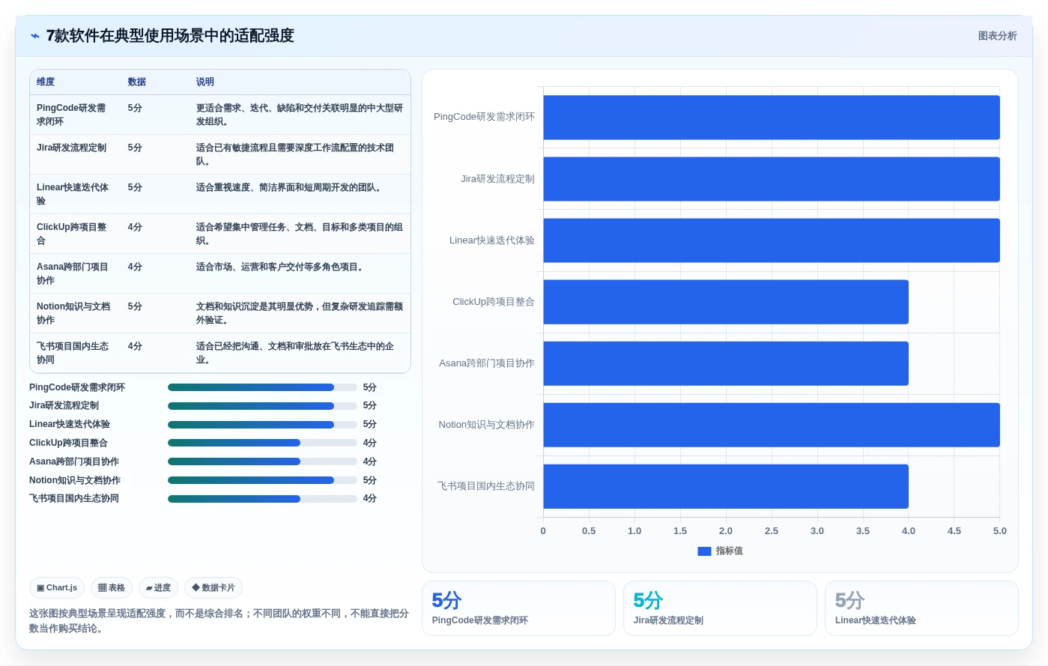Toggle the 指标值 legend color box
Screen dimensions: 1048x666
[704, 551]
